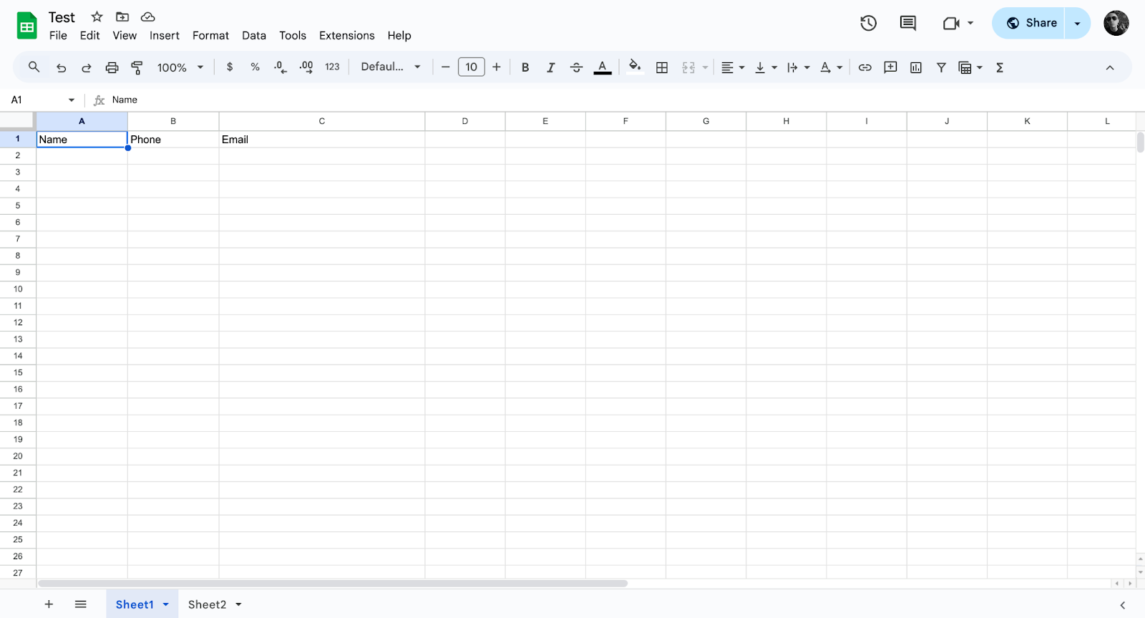Toggle strikethrough formatting

pos(576,67)
